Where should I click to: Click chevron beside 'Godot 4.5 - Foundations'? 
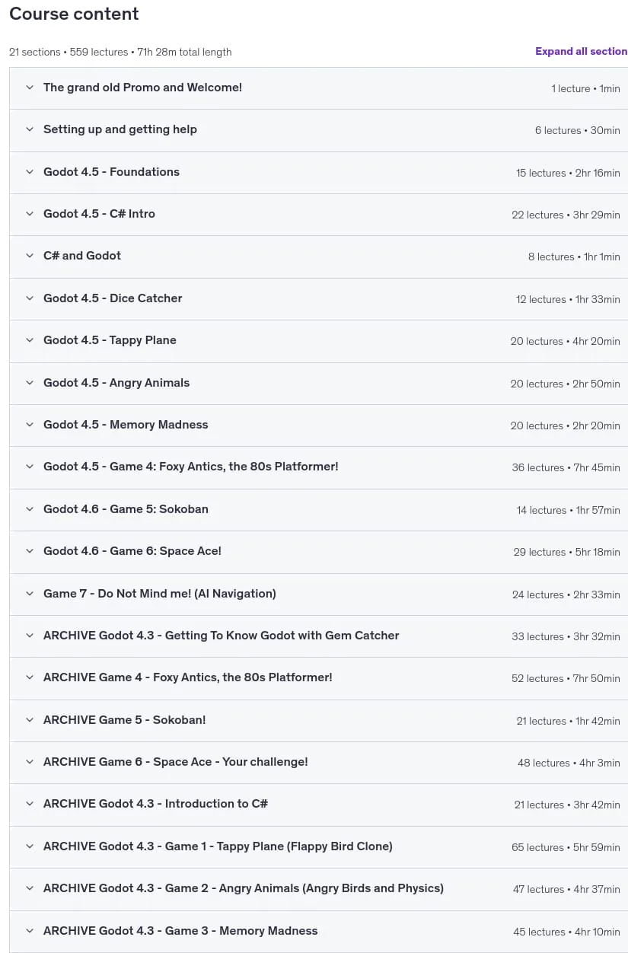click(x=30, y=172)
